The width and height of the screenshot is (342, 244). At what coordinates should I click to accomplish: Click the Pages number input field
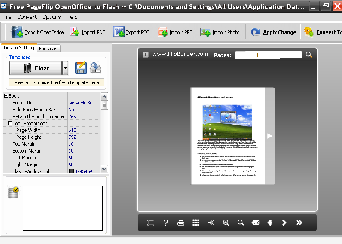[268, 55]
